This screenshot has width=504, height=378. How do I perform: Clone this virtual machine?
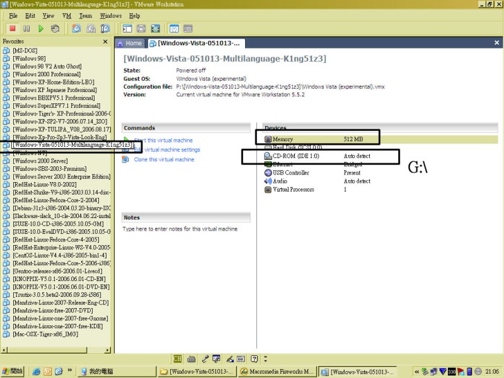point(164,159)
